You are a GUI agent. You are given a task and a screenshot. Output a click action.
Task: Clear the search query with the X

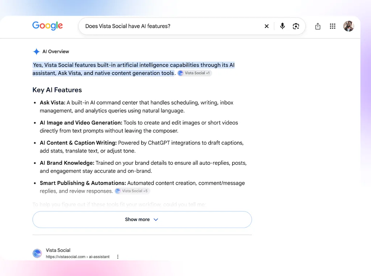(267, 26)
